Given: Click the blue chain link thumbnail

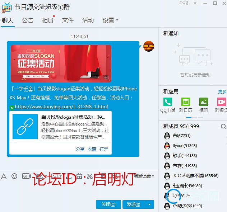Looking at the screenshot, I should [x=25, y=127].
